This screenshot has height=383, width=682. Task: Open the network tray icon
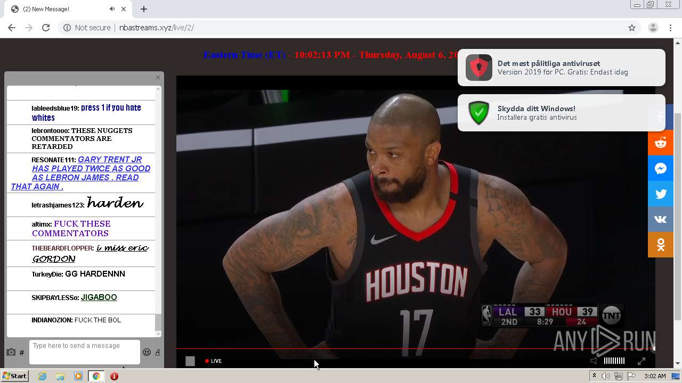coord(619,376)
